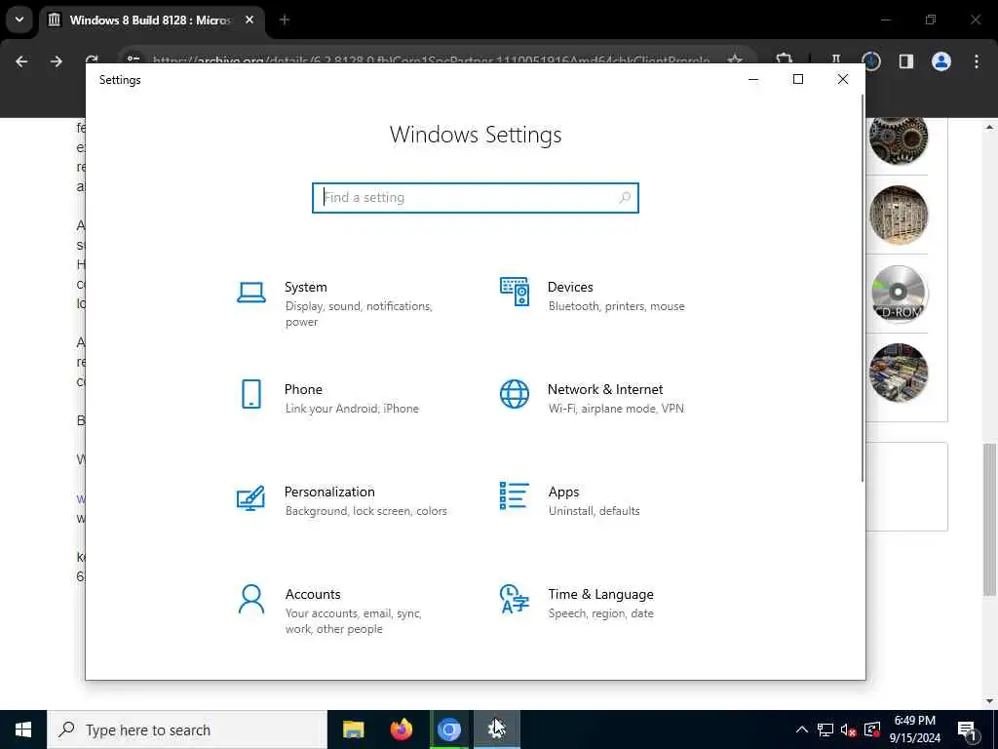This screenshot has height=749, width=998.
Task: Open the notification action center icon
Action: point(968,729)
